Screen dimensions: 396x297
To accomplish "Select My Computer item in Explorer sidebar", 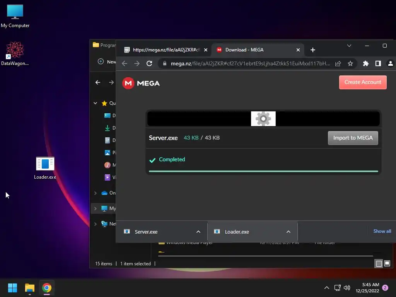I will point(108,208).
